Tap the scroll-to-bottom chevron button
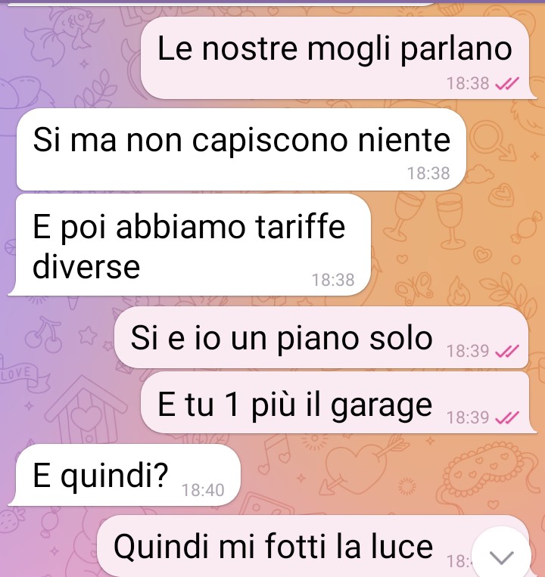 point(501,557)
